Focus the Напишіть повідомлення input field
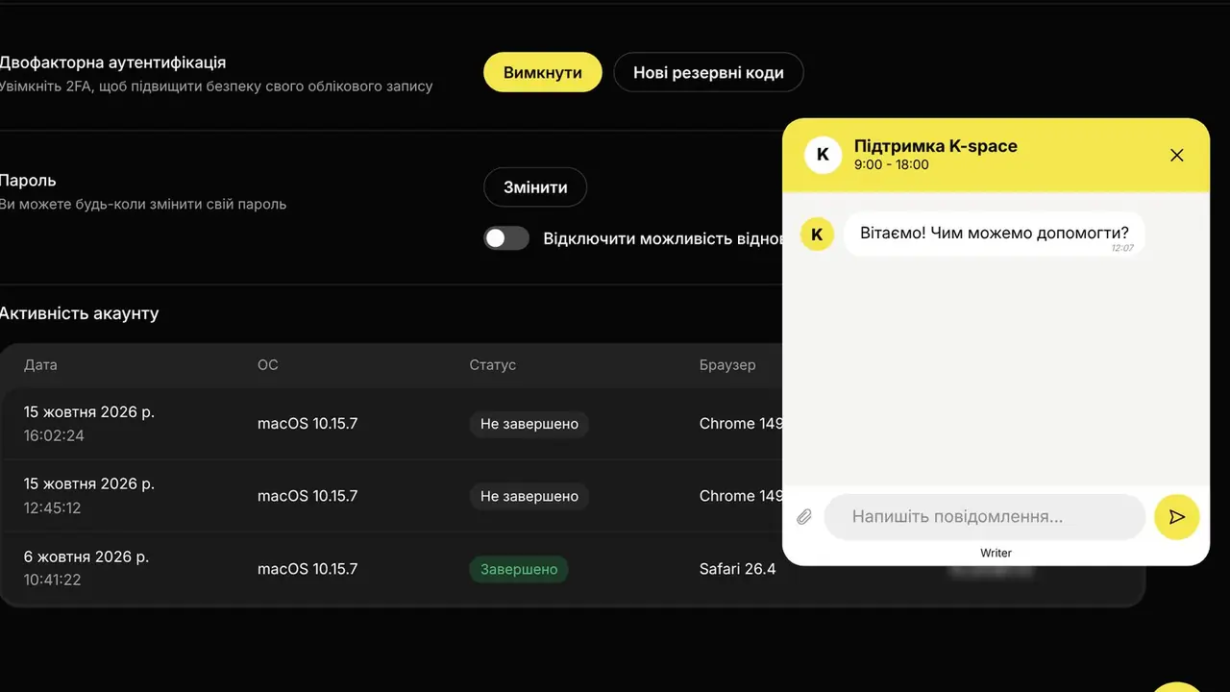Image resolution: width=1230 pixels, height=692 pixels. (x=985, y=517)
